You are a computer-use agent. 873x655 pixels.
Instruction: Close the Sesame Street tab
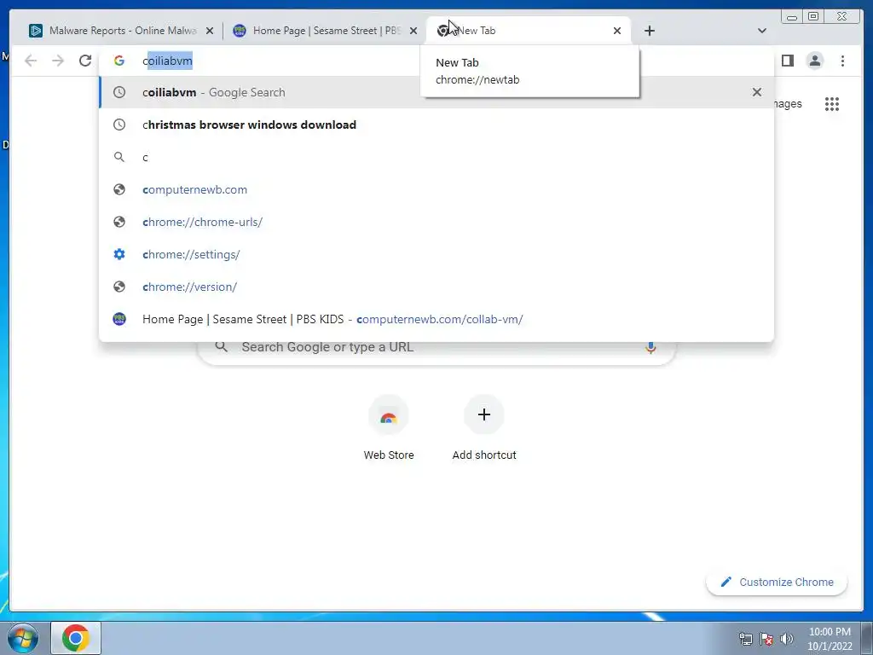pyautogui.click(x=413, y=31)
